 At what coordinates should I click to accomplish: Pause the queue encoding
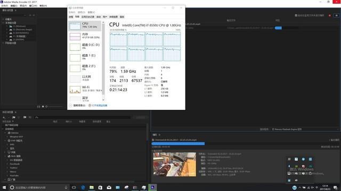click(336, 15)
